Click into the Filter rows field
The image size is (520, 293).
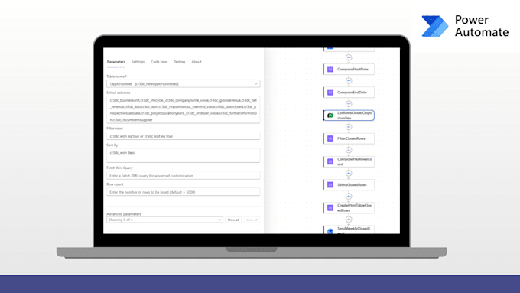pyautogui.click(x=183, y=136)
